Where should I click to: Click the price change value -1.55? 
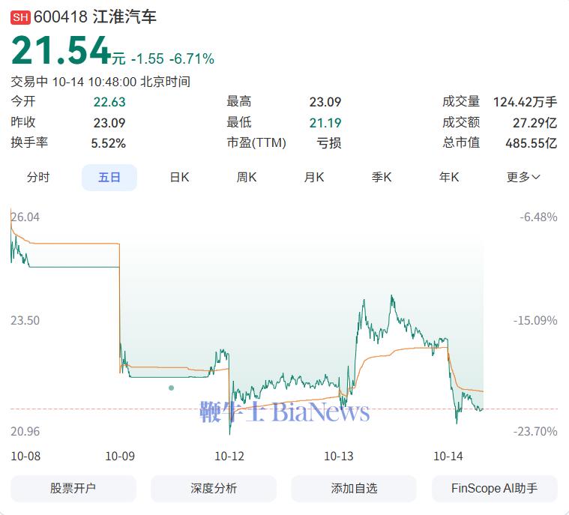tap(148, 58)
